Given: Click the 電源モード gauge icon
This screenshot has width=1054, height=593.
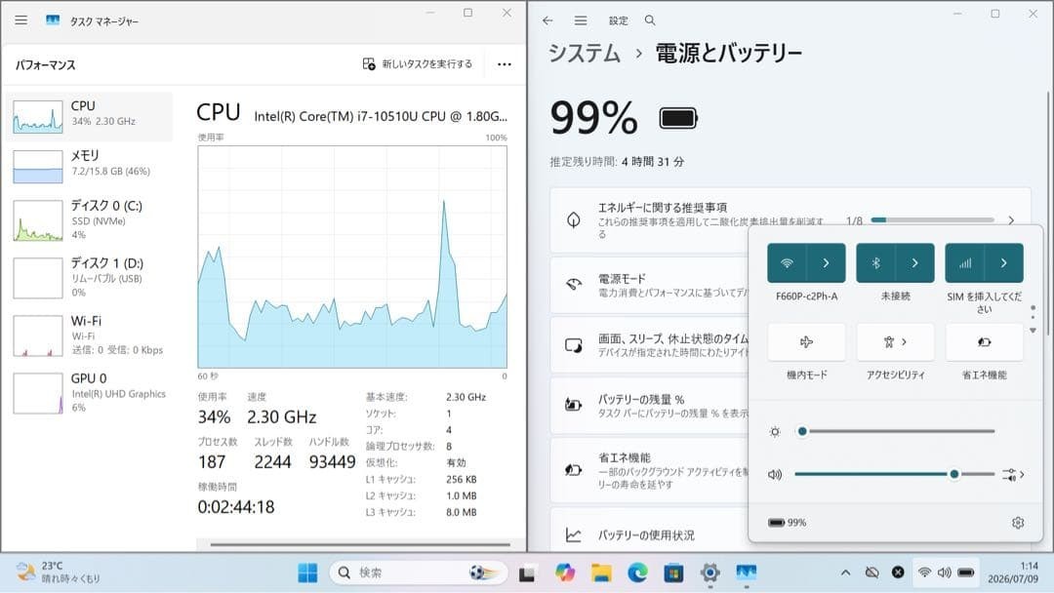Looking at the screenshot, I should [574, 284].
